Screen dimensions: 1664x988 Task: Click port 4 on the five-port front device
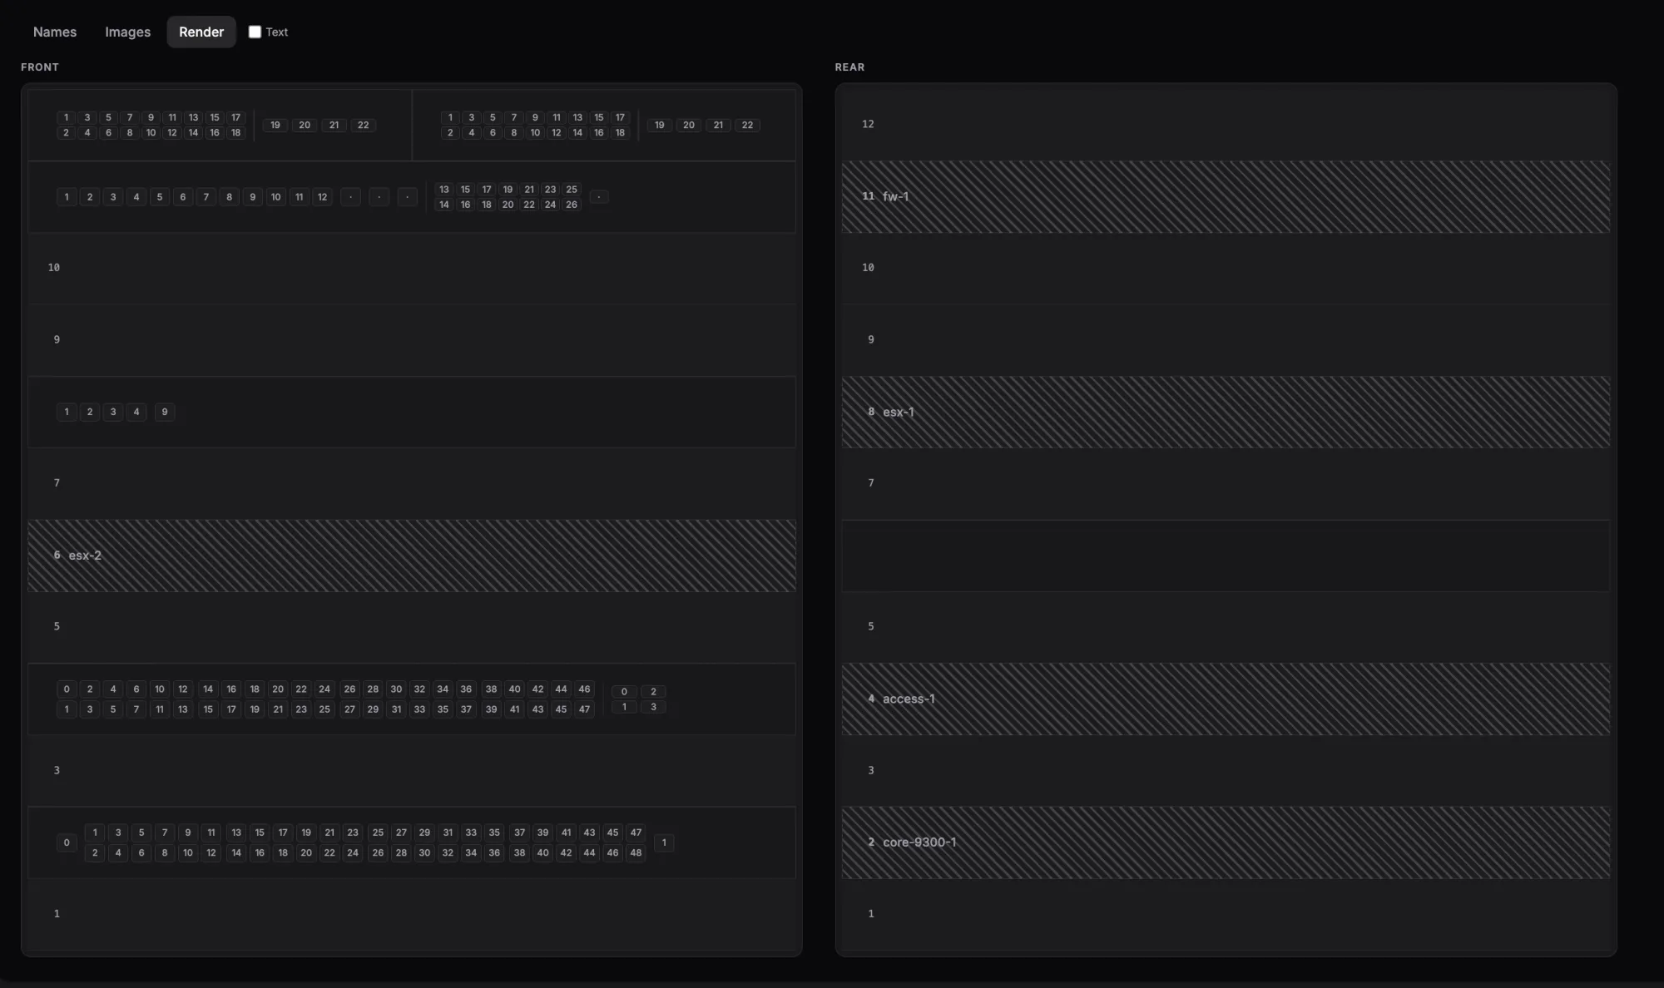[136, 412]
